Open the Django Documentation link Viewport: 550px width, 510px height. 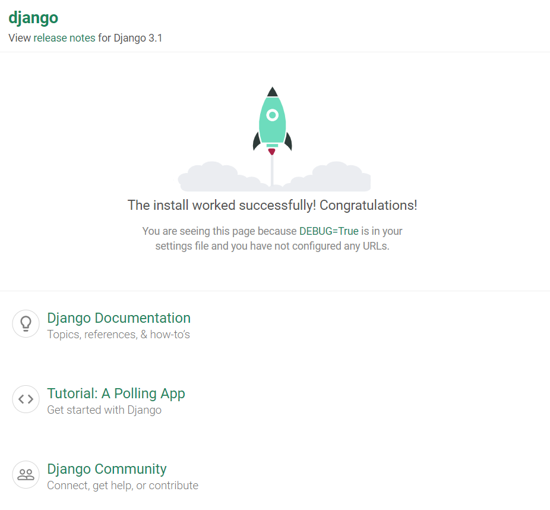coord(119,318)
